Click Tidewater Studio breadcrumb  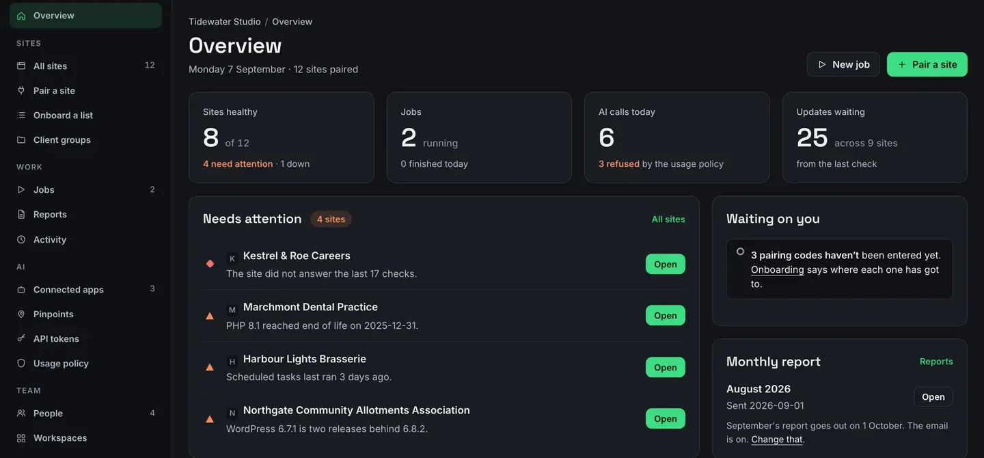(225, 21)
